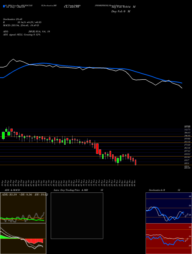
Task: Open the red RSI mini chart
Action: [x=169, y=239]
